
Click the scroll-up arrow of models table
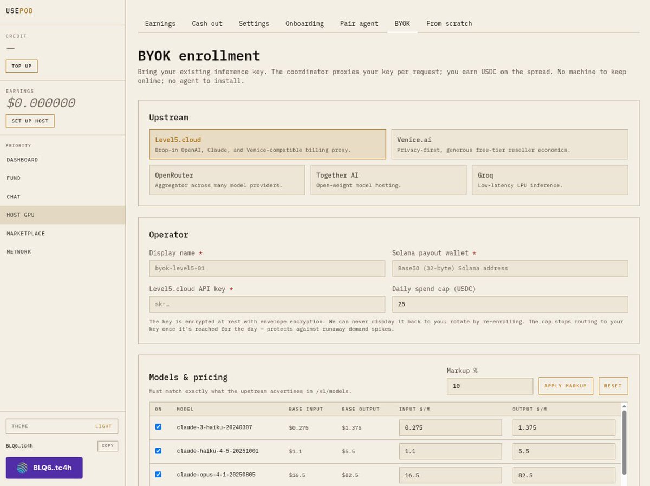[x=624, y=406]
